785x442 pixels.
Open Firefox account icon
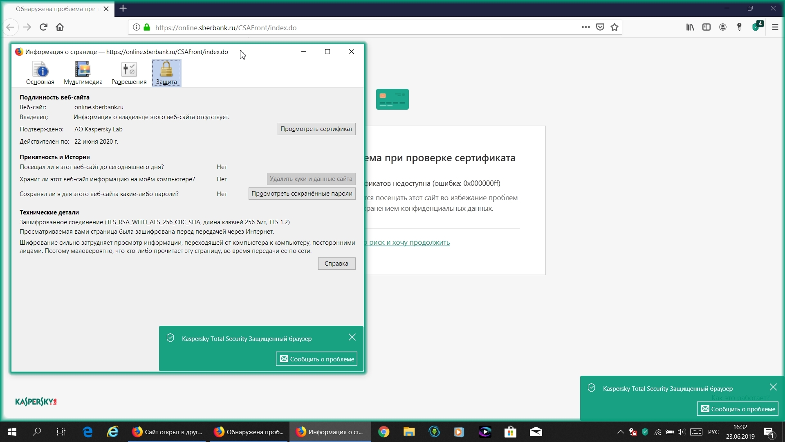pos(723,27)
